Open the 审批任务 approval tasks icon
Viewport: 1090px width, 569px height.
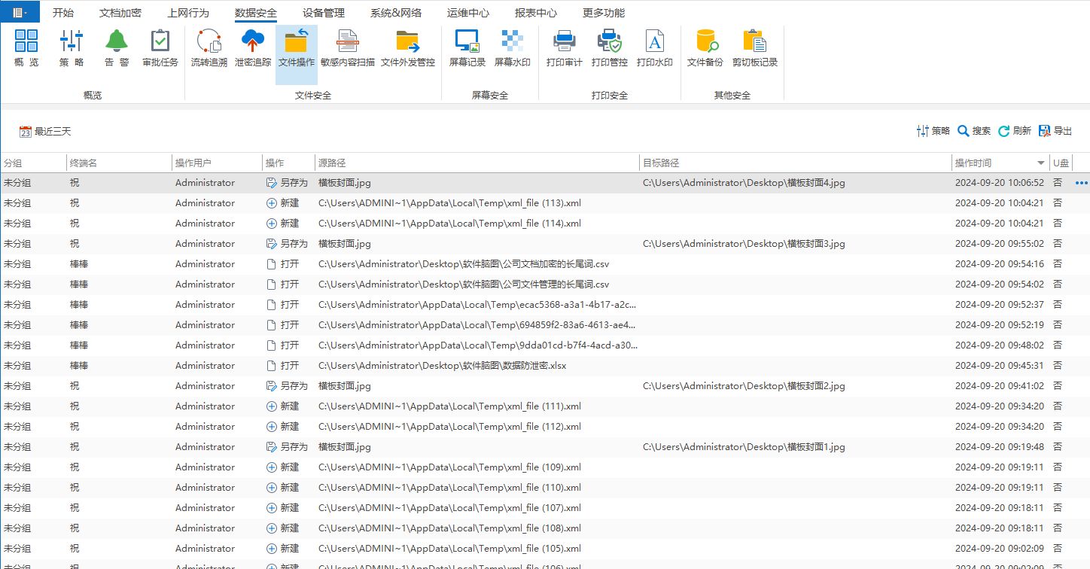point(160,49)
